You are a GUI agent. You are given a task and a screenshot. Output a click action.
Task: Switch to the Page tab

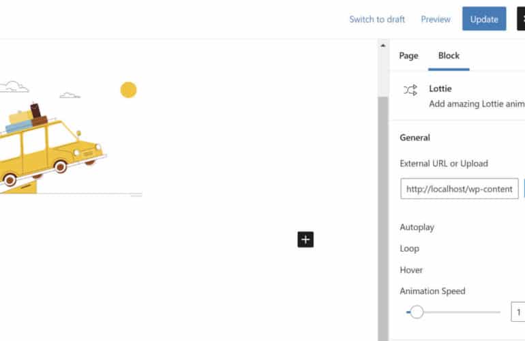click(x=408, y=56)
